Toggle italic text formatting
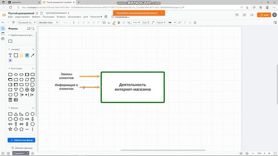This screenshot has height=156, width=278. (79, 23)
